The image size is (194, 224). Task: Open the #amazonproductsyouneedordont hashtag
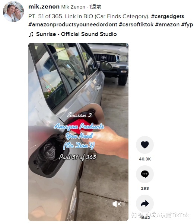pyautogui.click(x=73, y=25)
